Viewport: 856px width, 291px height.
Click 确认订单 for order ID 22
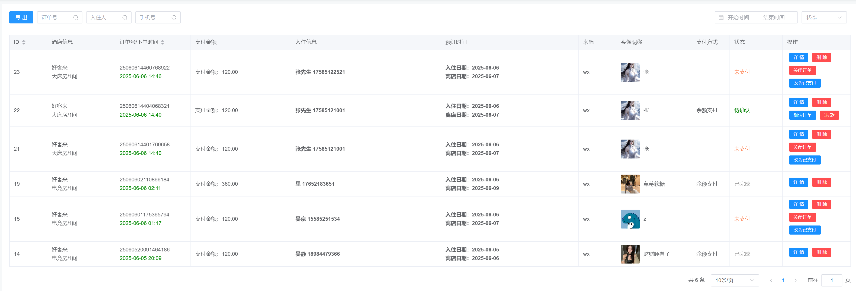click(802, 115)
